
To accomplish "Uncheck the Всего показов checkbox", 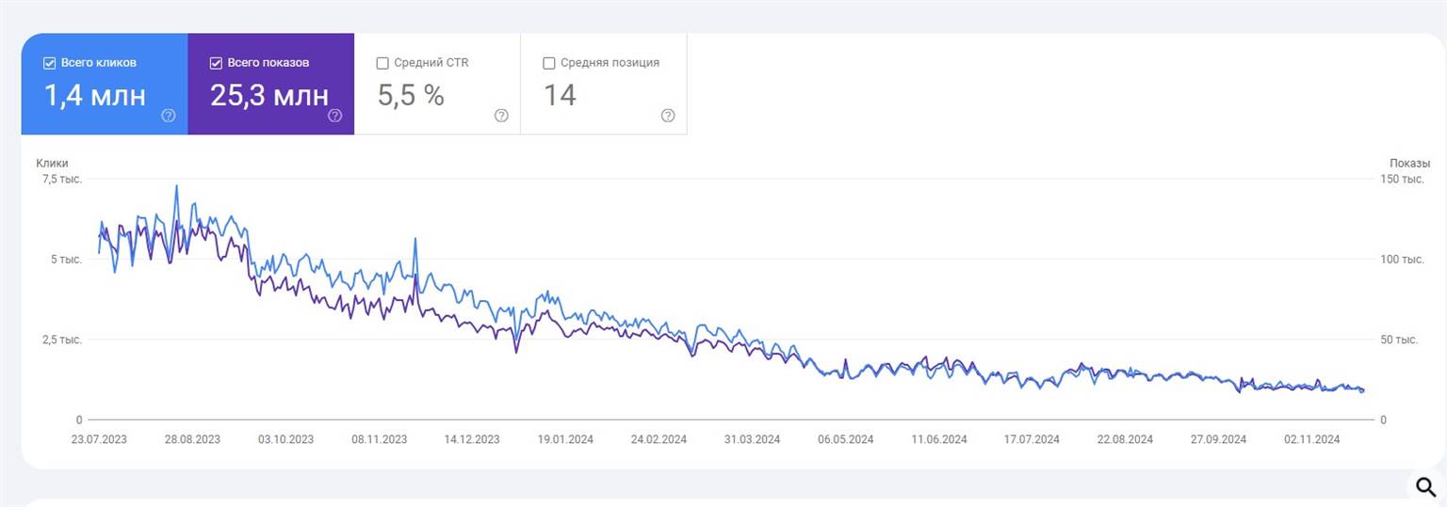I will coord(216,63).
